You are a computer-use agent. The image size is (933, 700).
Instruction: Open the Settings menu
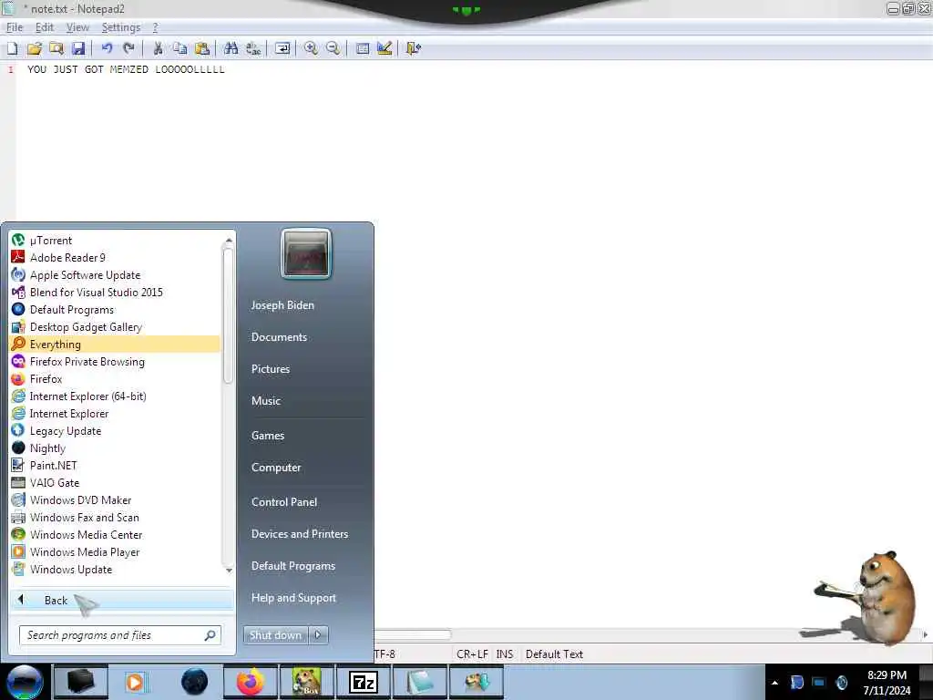pos(121,27)
